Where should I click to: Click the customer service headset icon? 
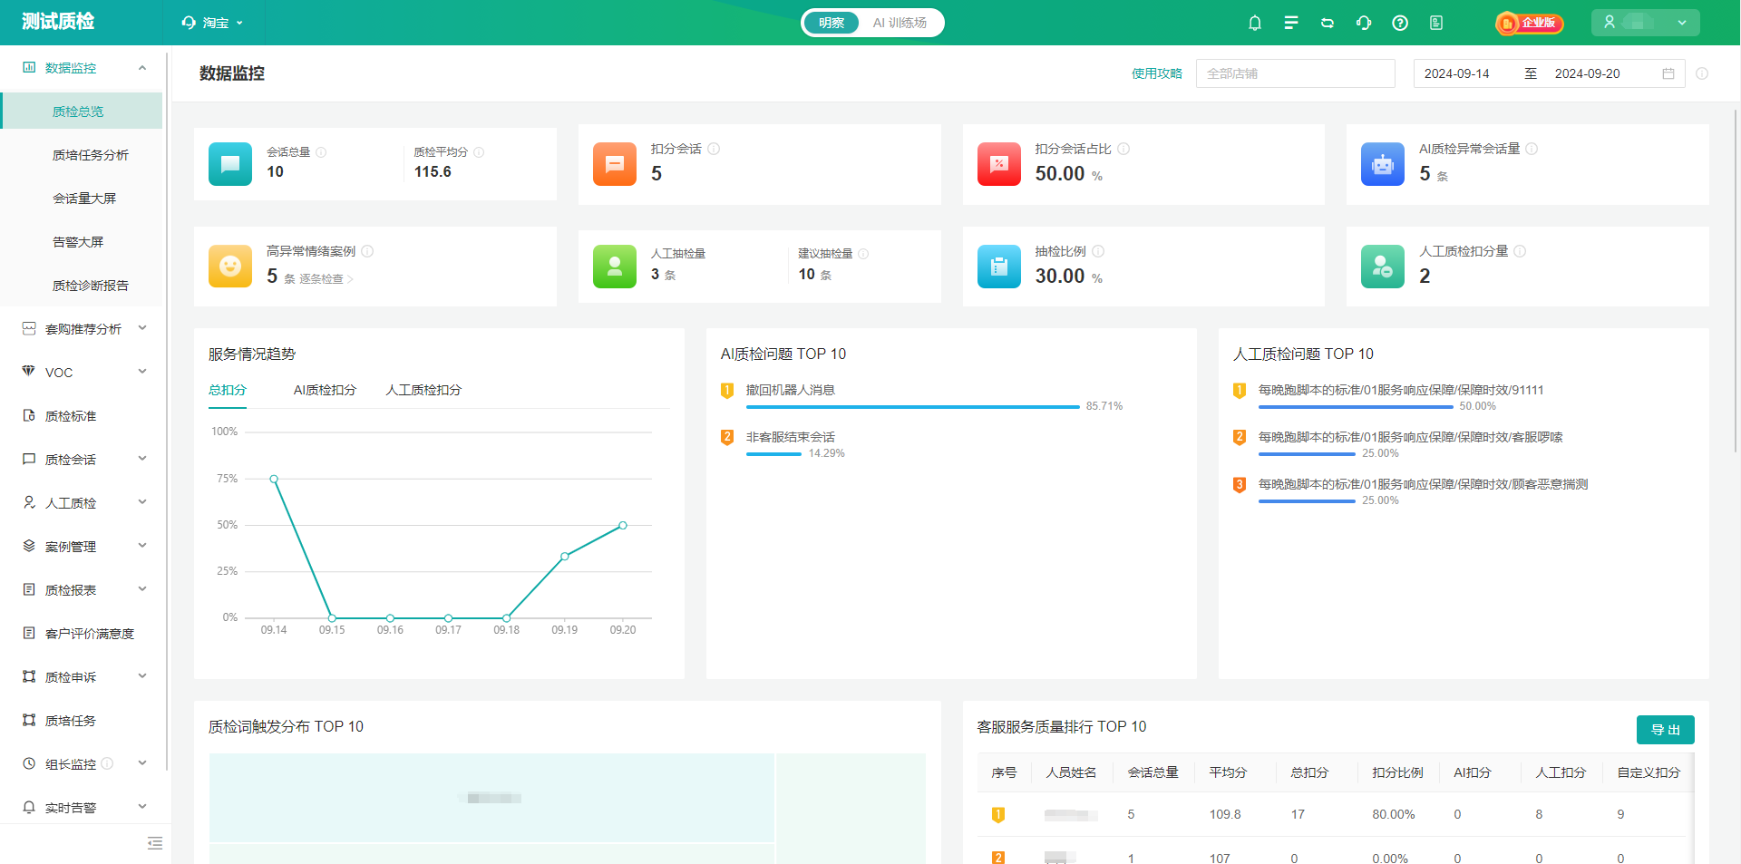coord(1364,23)
